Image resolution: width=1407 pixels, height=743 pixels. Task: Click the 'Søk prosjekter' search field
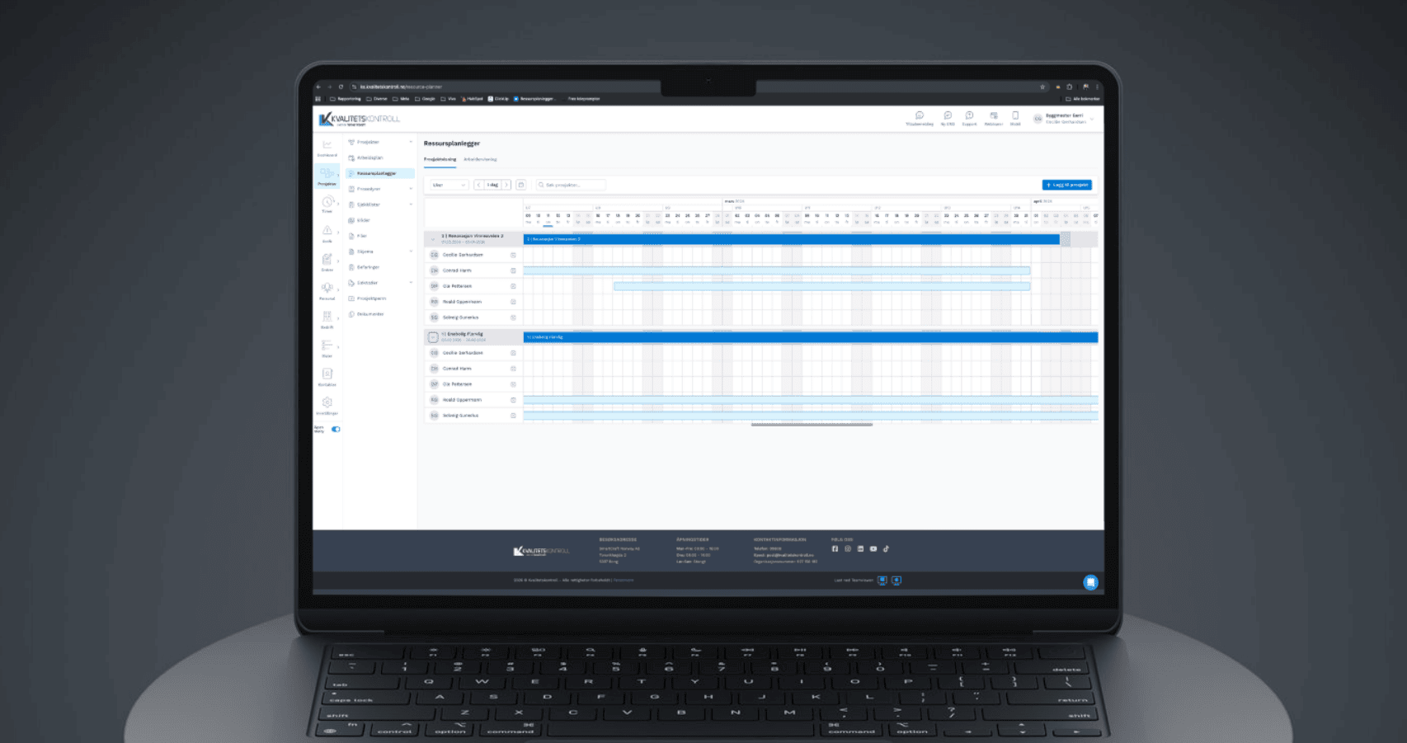click(x=570, y=185)
